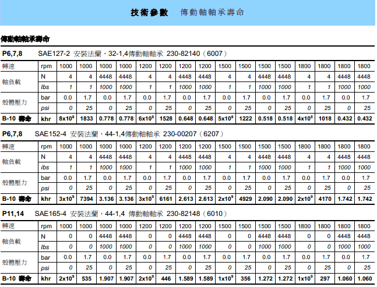Image resolution: width=377 pixels, height=287 pixels.
Task: Click the 446 khr value cell
Action: click(x=166, y=279)
